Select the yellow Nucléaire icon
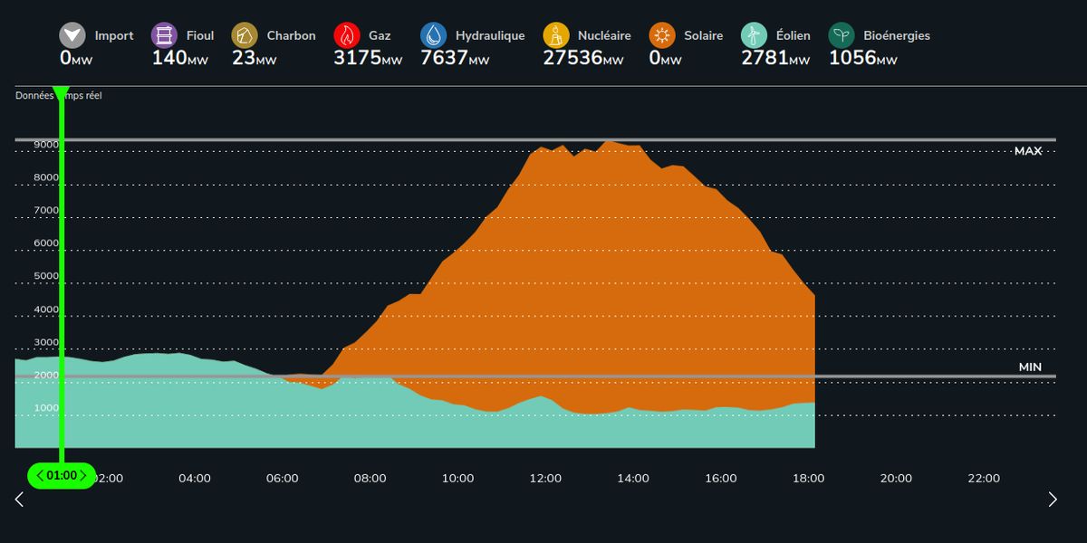1087x543 pixels. click(556, 36)
